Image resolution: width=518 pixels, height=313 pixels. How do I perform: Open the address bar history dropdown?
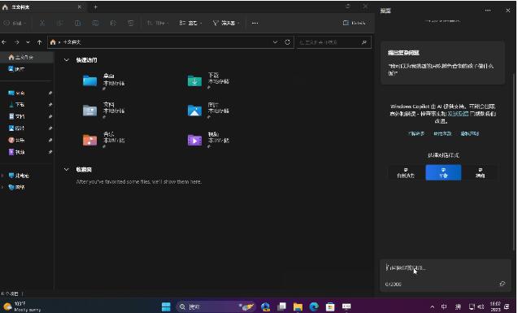(275, 42)
